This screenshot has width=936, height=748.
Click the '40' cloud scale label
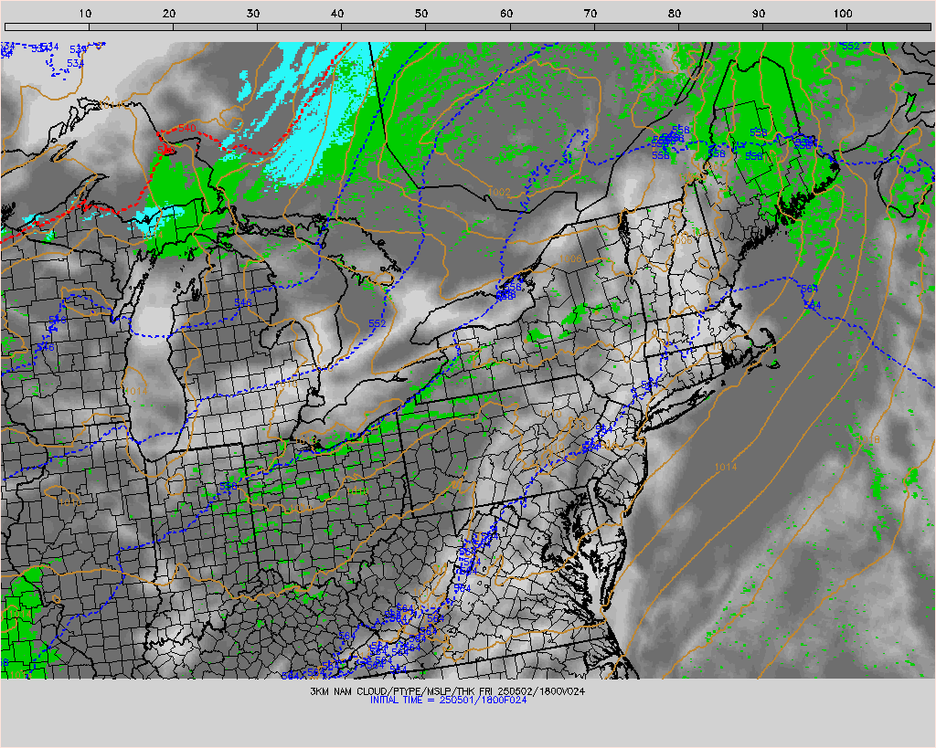pyautogui.click(x=337, y=13)
